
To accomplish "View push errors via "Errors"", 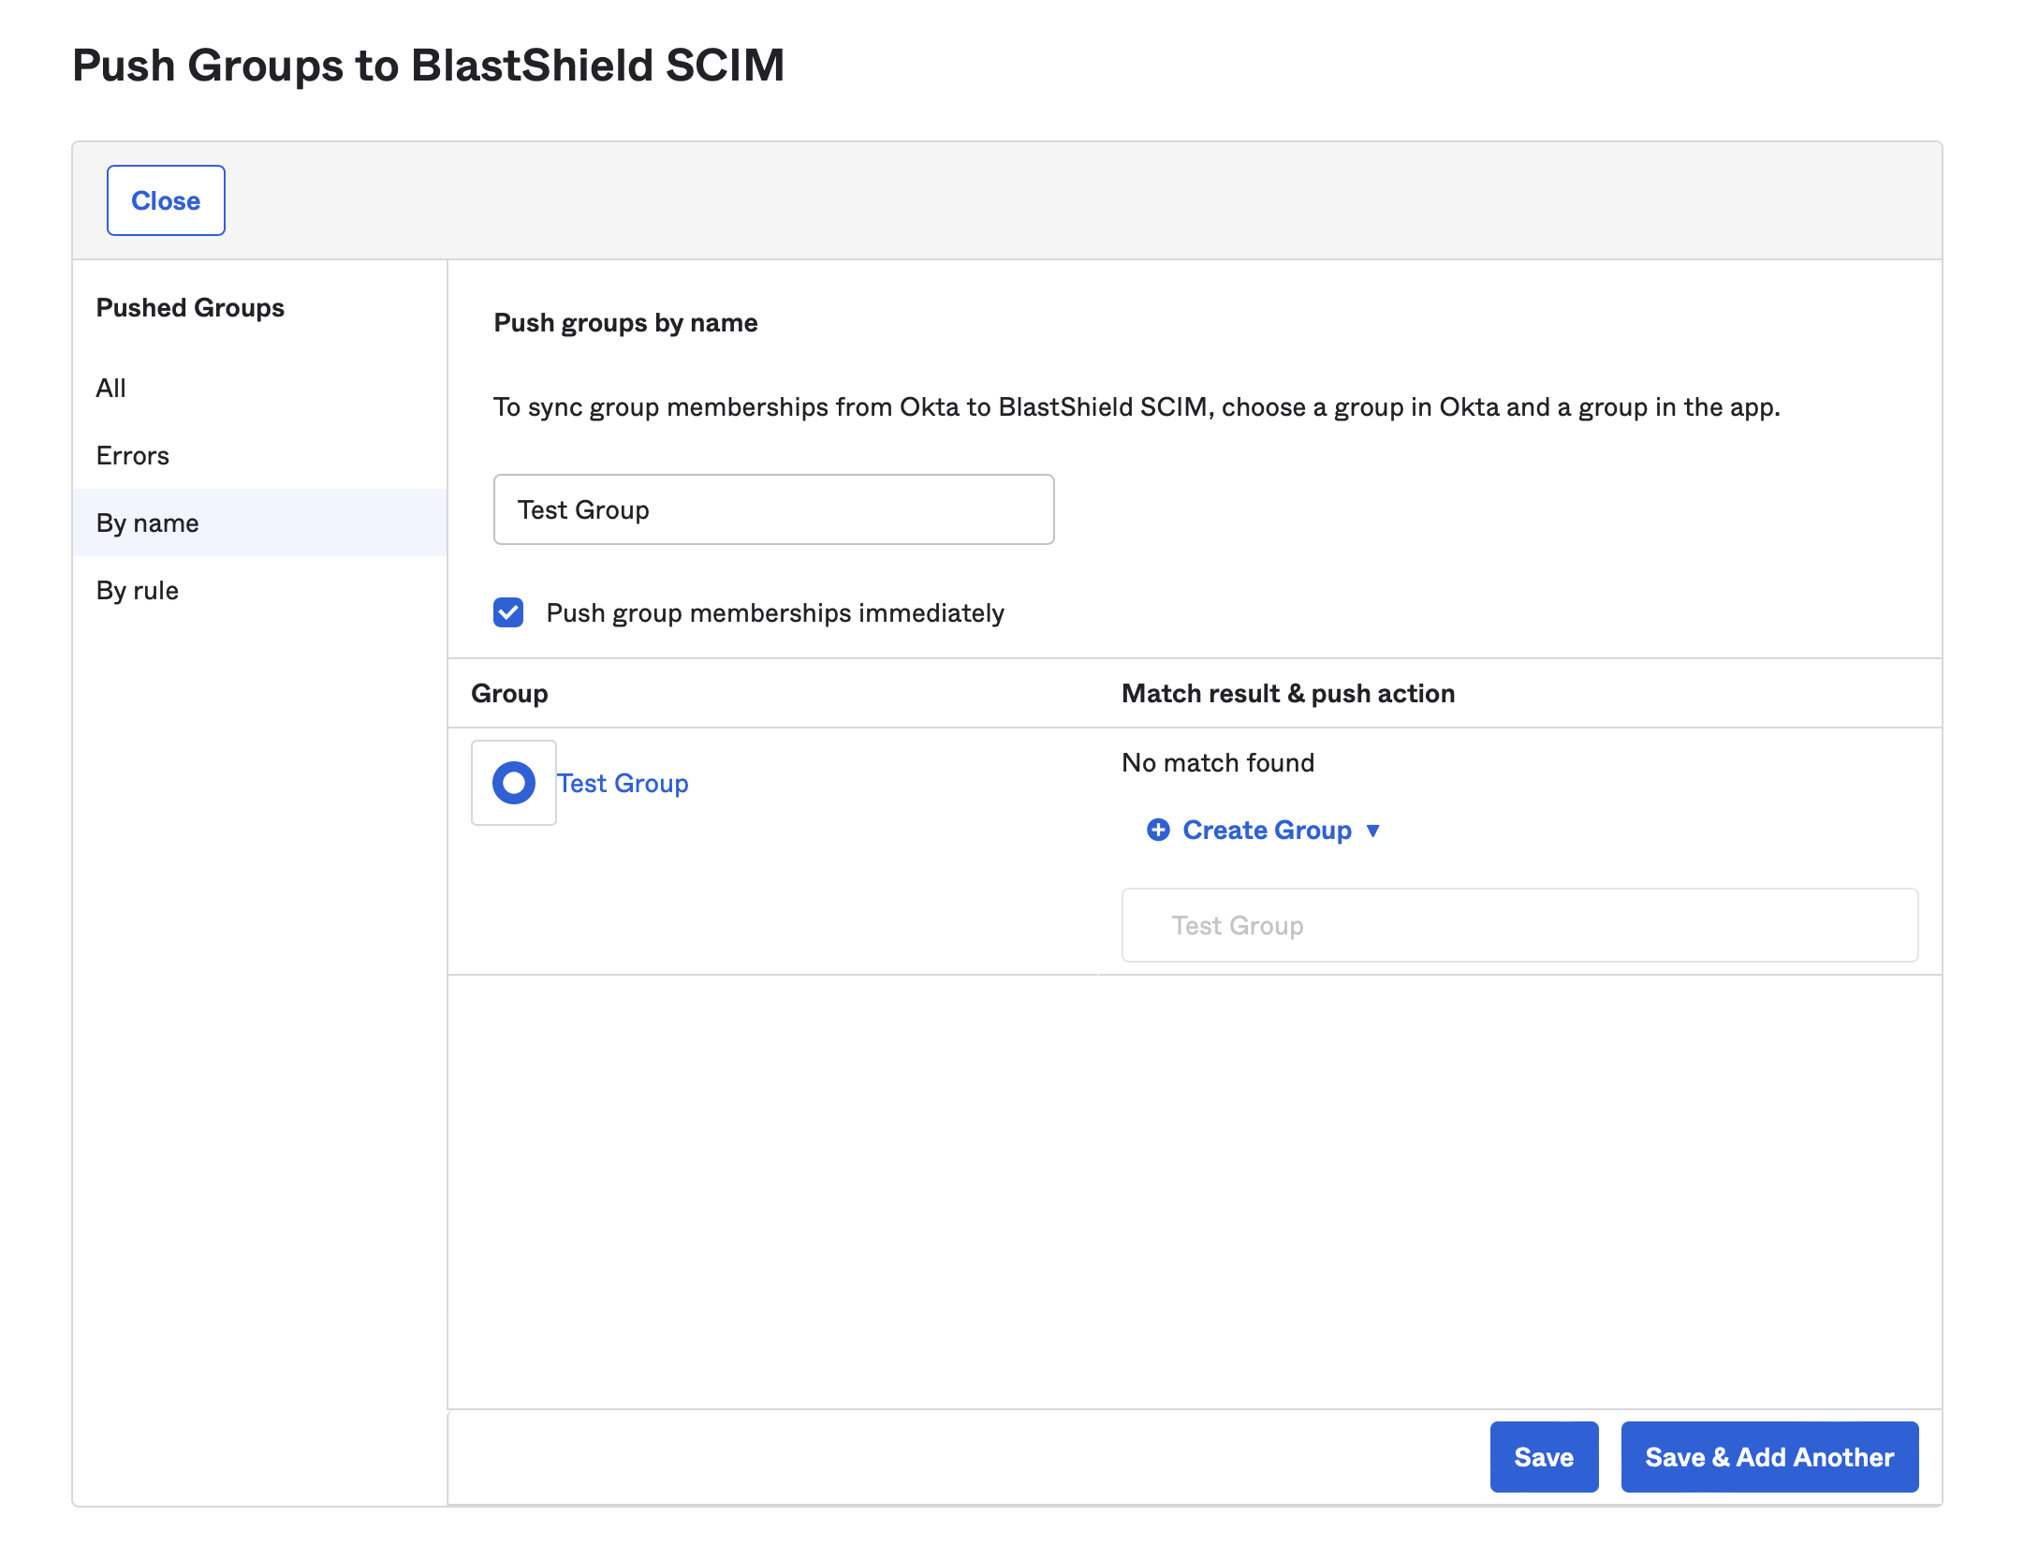I will (x=132, y=455).
